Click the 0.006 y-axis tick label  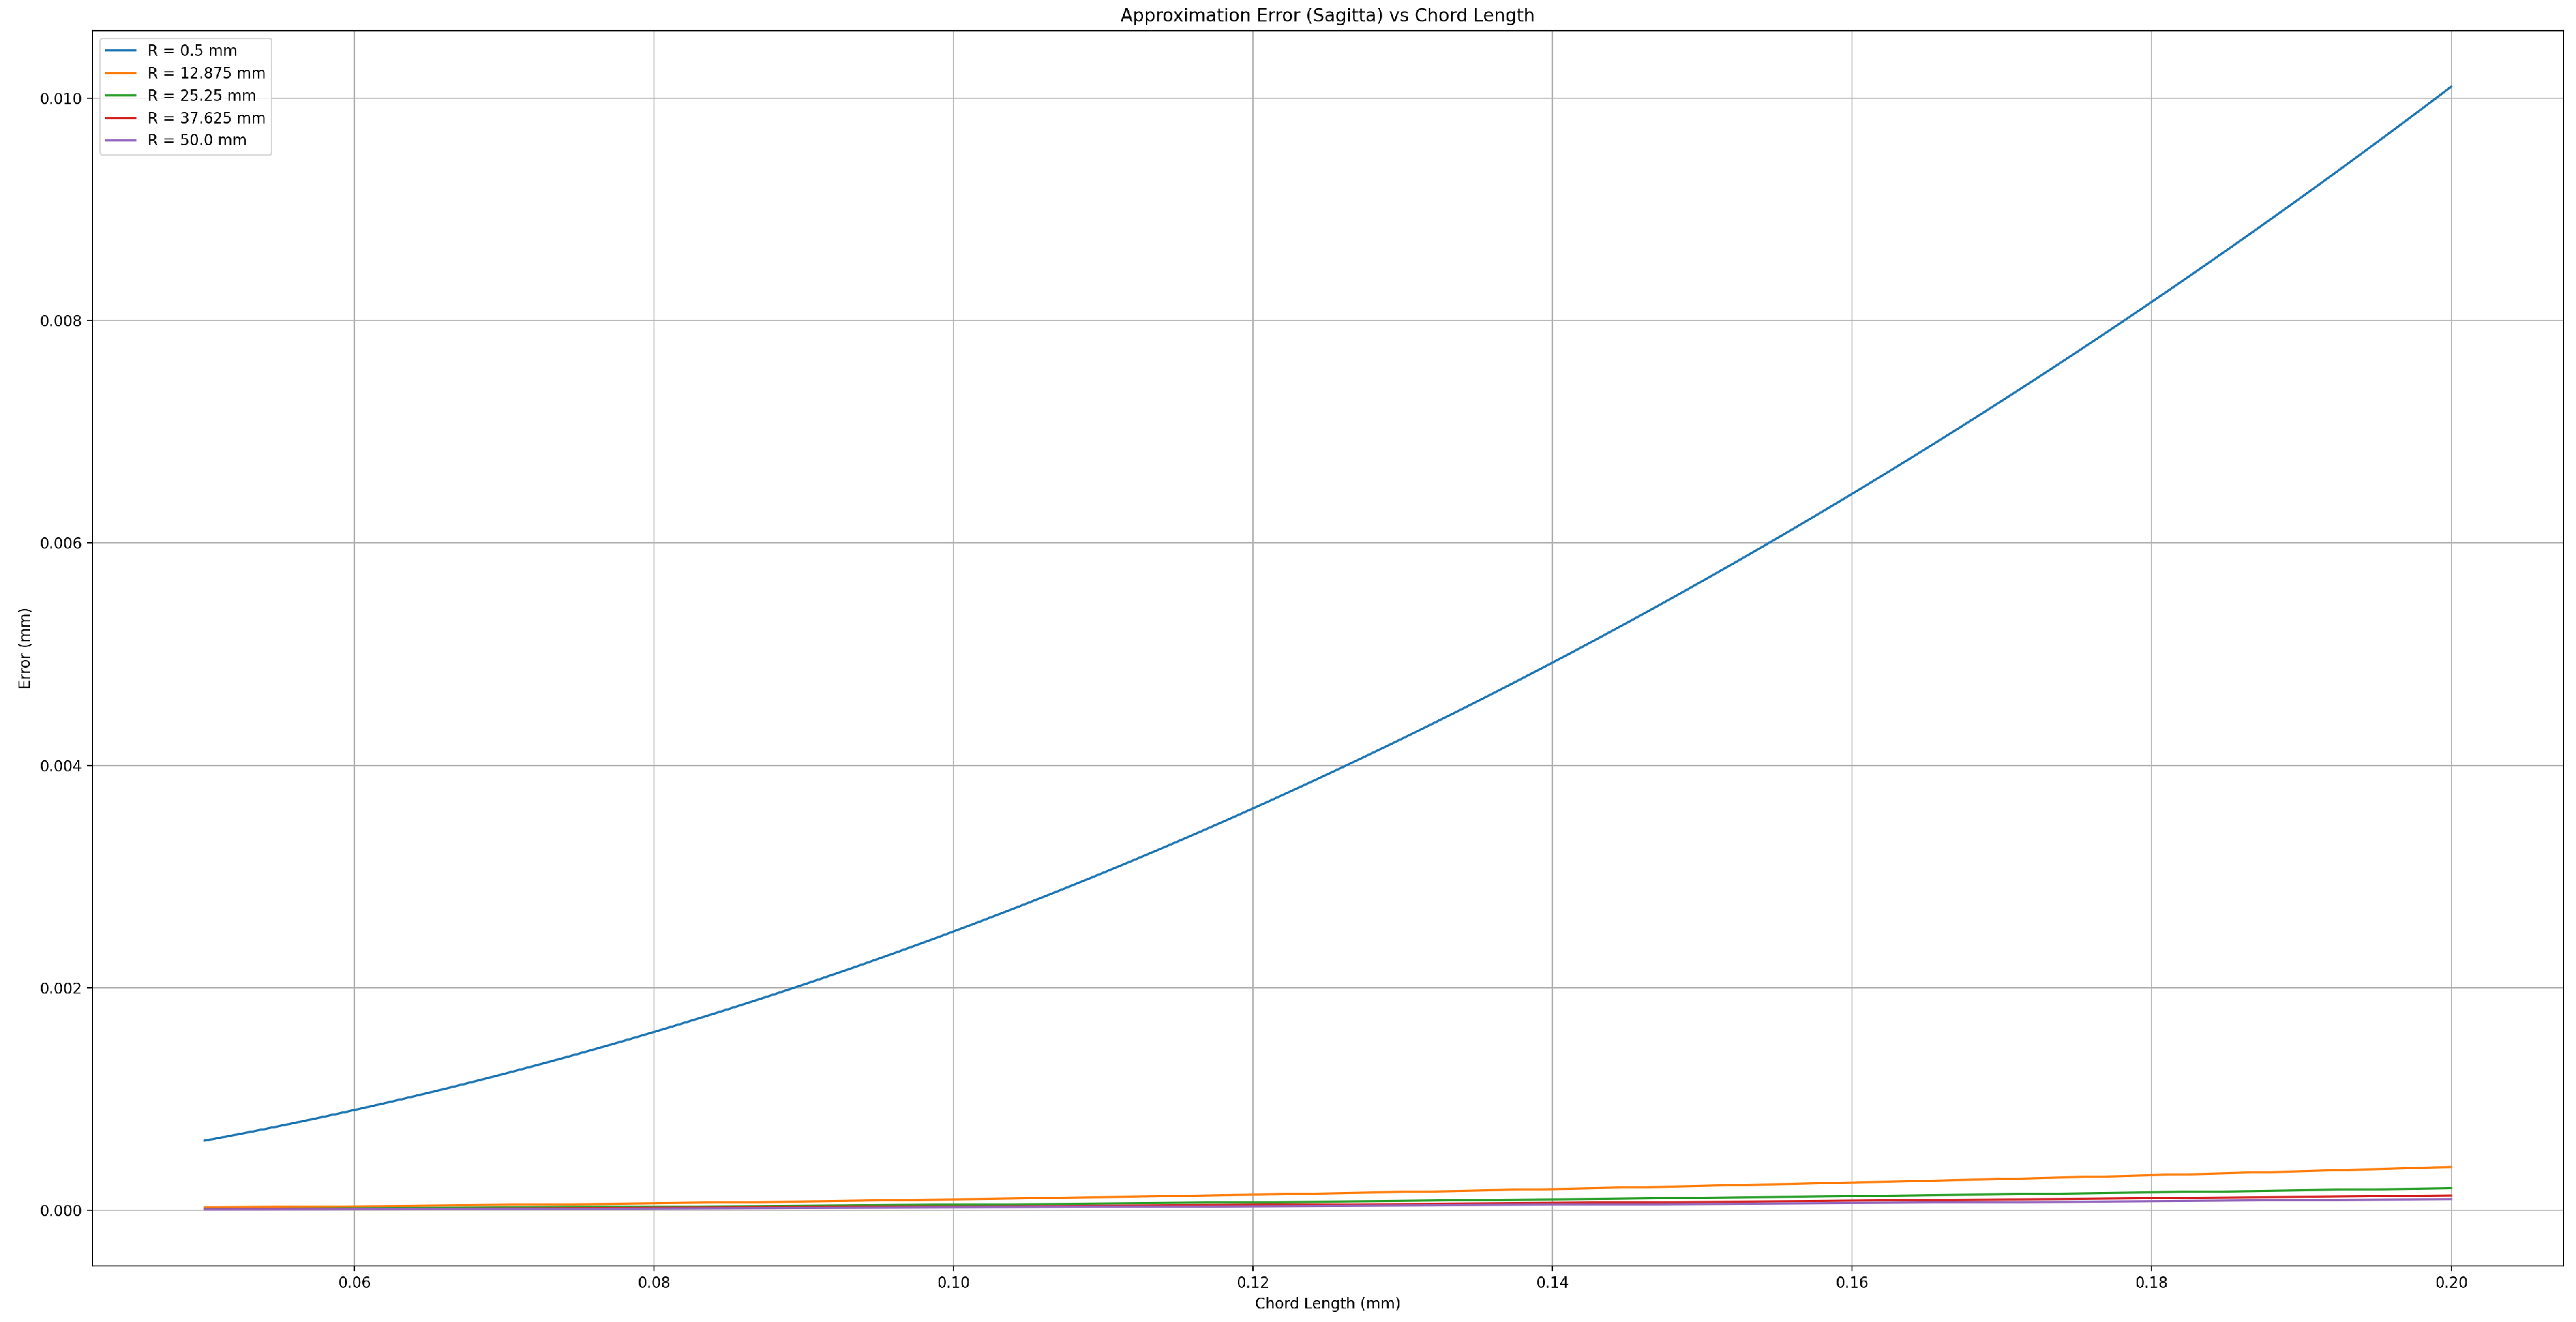[61, 543]
